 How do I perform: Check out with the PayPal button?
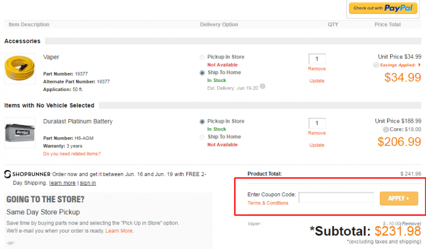pyautogui.click(x=383, y=8)
